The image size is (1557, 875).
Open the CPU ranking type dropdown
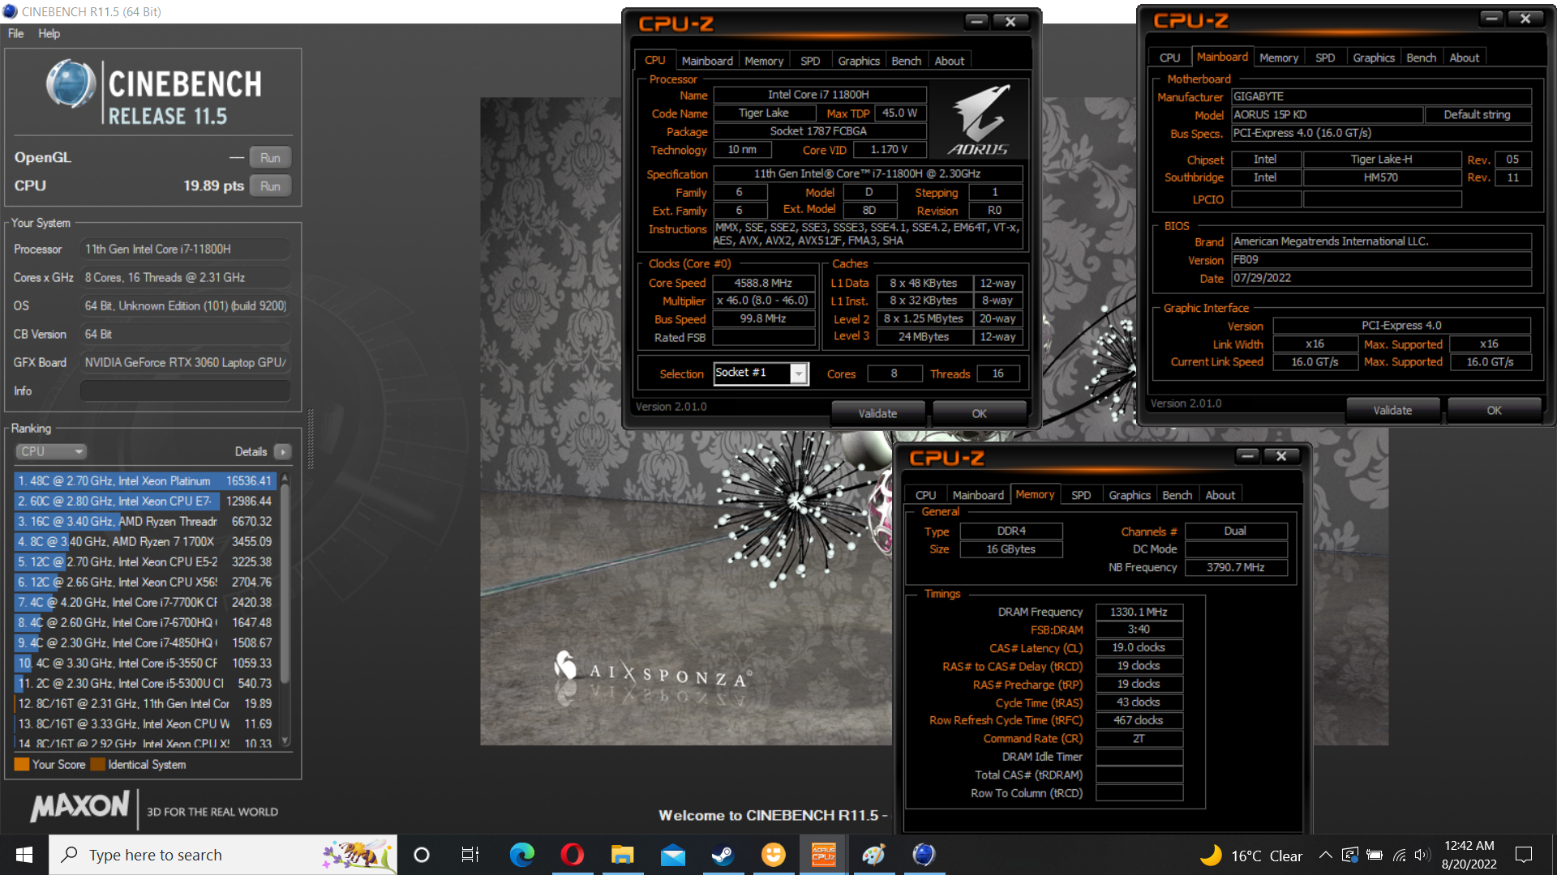tap(51, 451)
